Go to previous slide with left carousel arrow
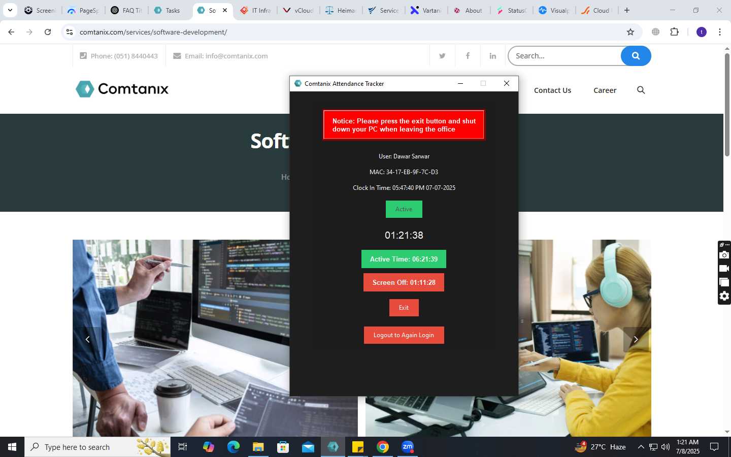 (x=87, y=339)
